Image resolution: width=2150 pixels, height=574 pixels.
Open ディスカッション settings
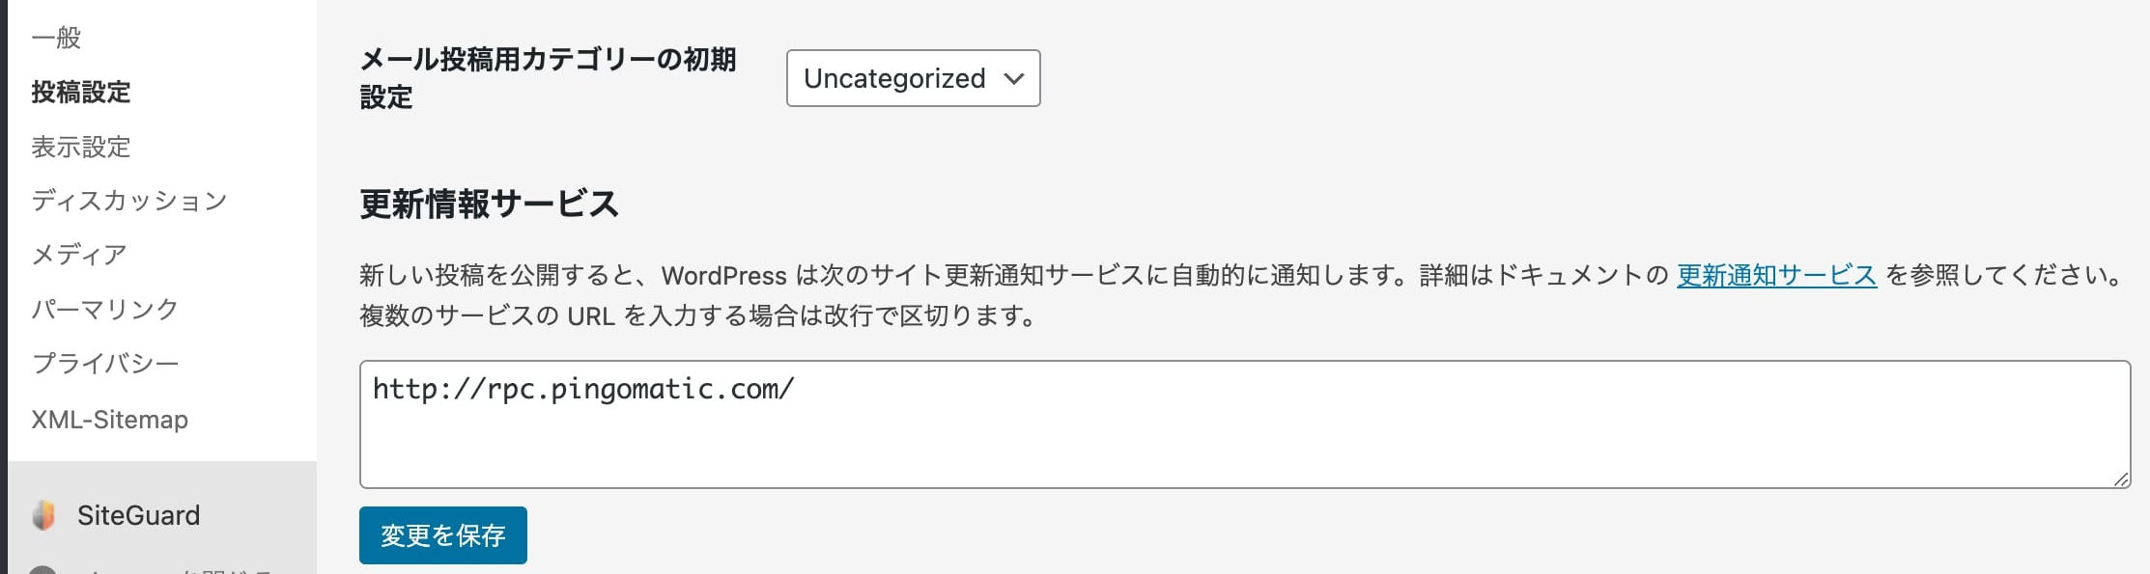[x=129, y=201]
